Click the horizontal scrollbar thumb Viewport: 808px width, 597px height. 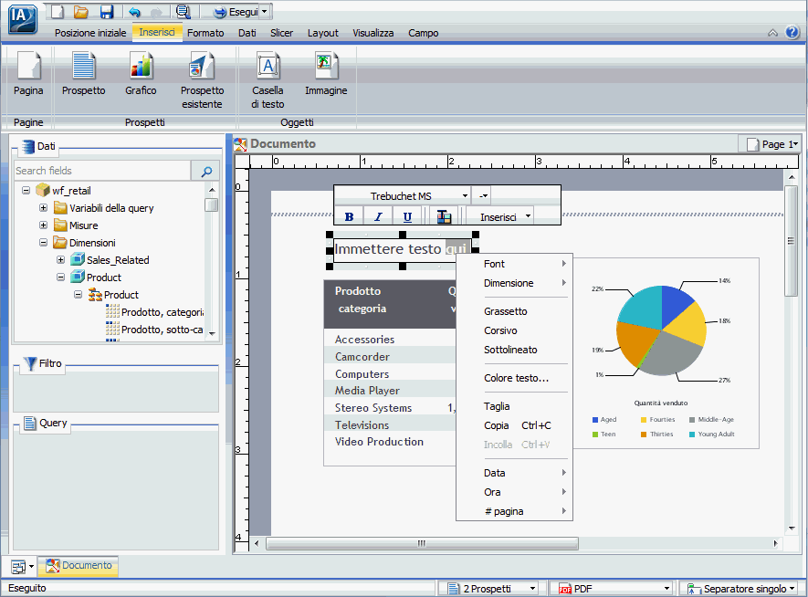[422, 543]
